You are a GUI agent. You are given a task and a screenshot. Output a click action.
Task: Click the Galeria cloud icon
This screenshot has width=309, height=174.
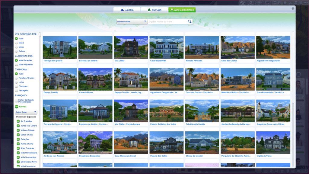pyautogui.click(x=122, y=10)
